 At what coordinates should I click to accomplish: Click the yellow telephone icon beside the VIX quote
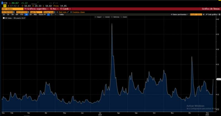point(5,5)
